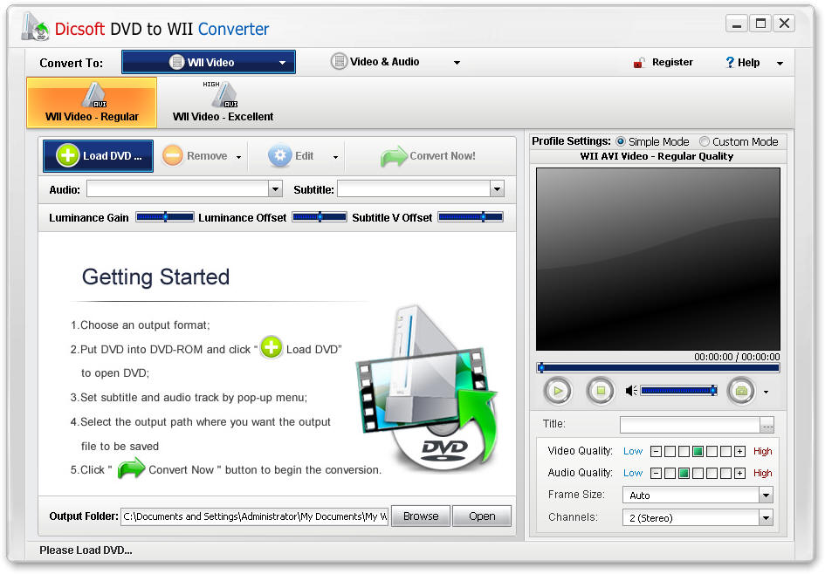Open the Frame Size dropdown

click(767, 495)
